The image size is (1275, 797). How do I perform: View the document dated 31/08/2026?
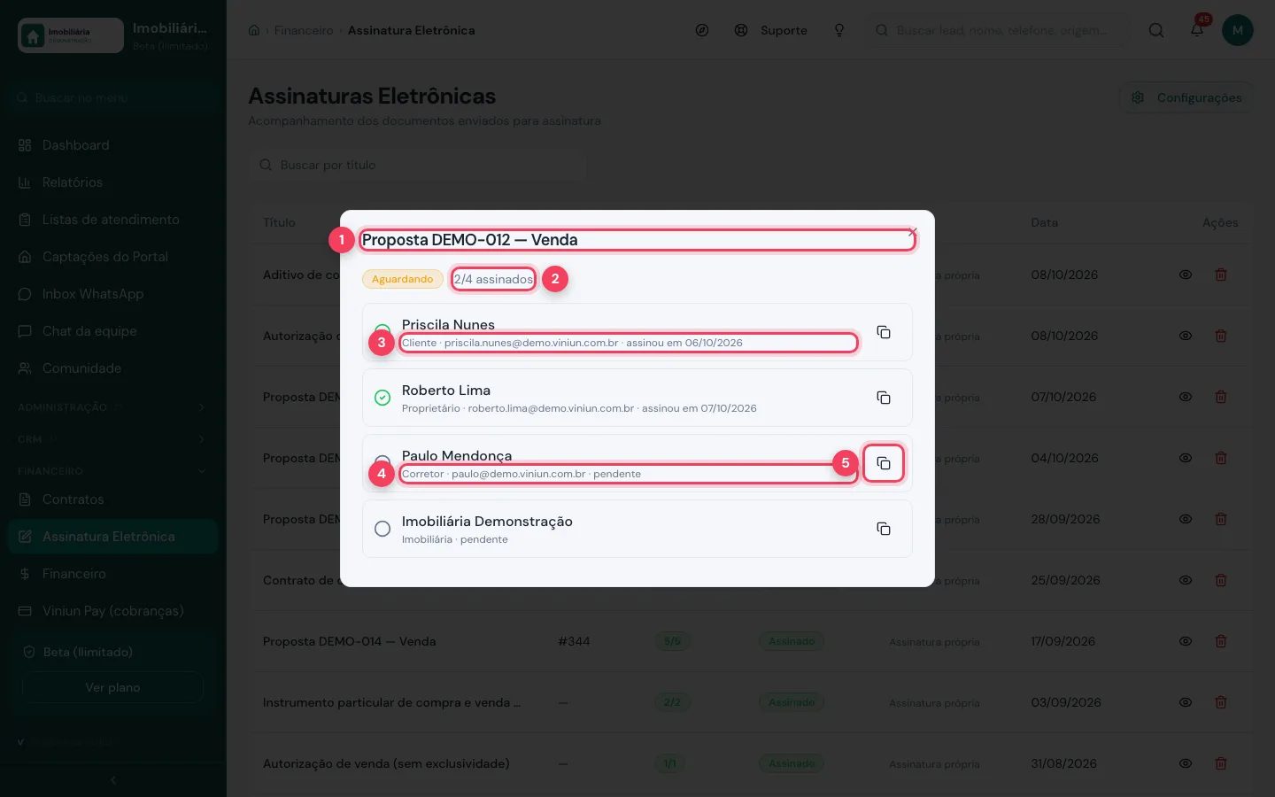click(x=1186, y=763)
